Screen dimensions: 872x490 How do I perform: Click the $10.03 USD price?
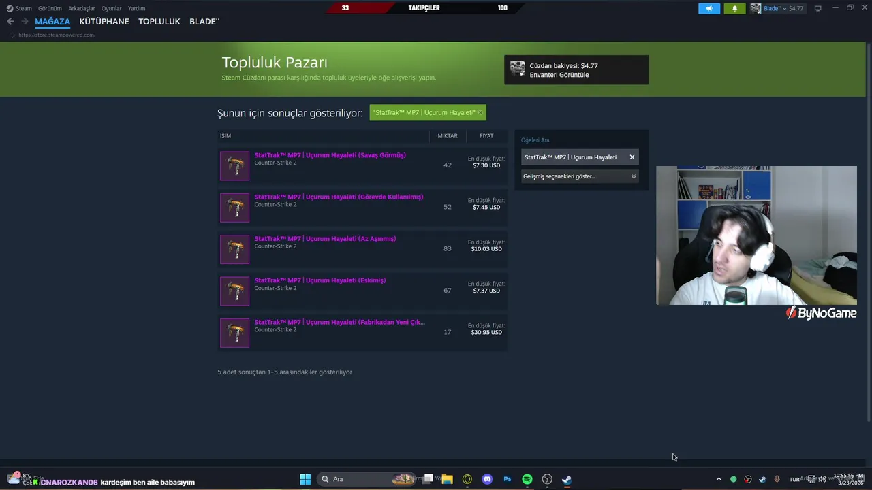coord(486,249)
